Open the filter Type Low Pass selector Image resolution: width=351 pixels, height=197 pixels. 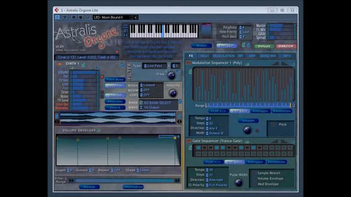[x=155, y=66]
